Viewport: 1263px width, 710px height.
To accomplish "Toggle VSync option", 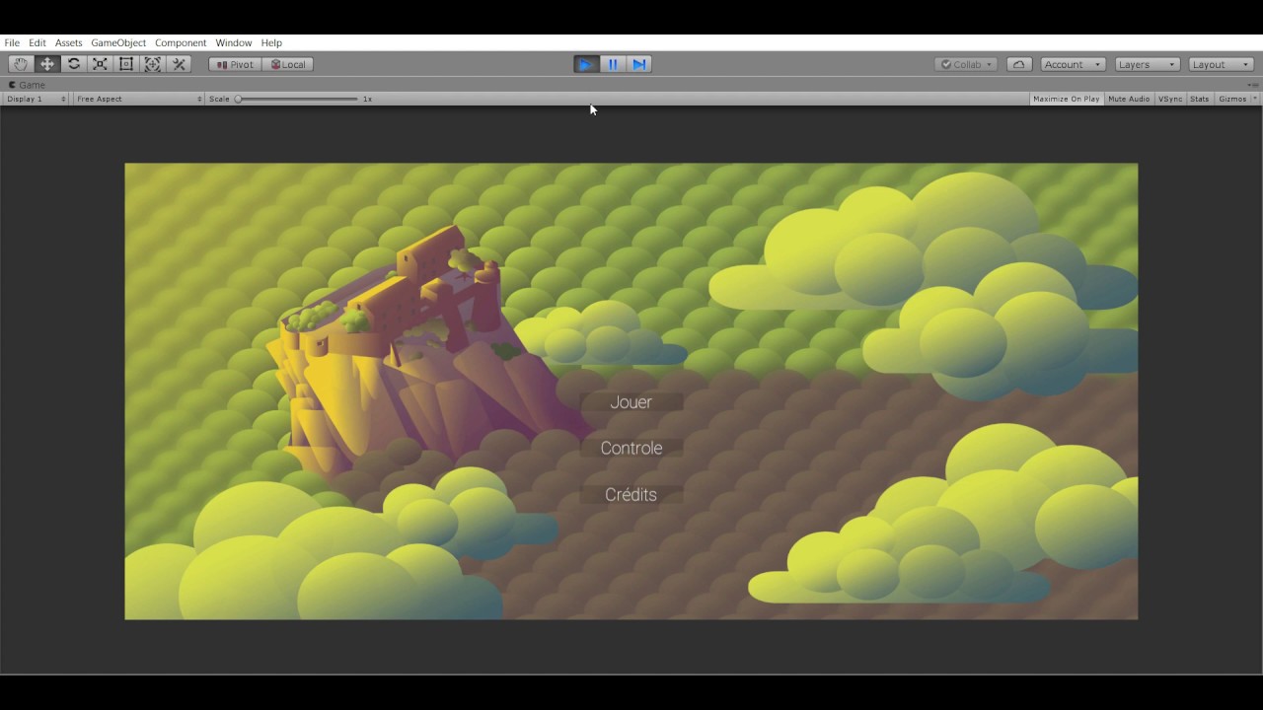I will pyautogui.click(x=1170, y=99).
